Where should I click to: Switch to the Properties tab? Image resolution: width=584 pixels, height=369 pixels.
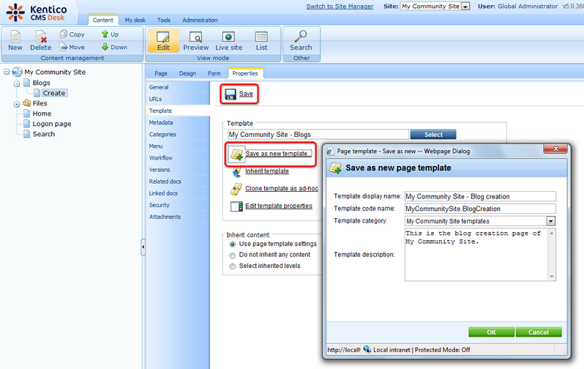pyautogui.click(x=245, y=73)
